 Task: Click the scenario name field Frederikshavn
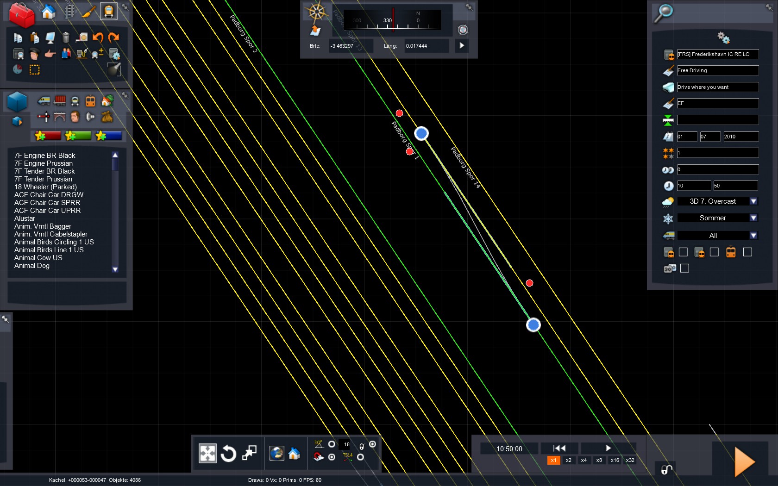click(x=718, y=54)
